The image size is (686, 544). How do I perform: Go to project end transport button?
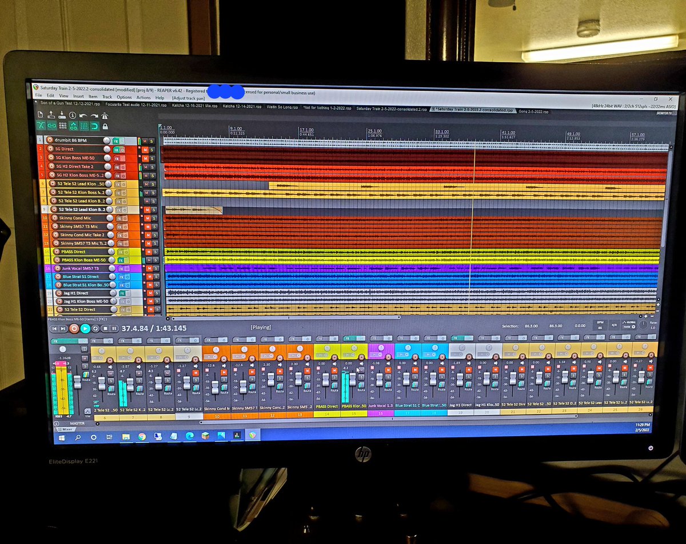[63, 329]
